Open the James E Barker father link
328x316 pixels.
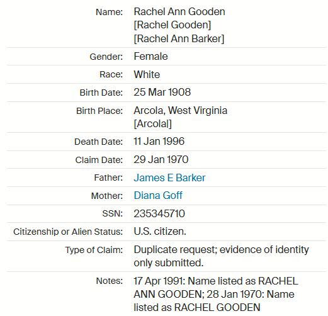click(x=169, y=178)
